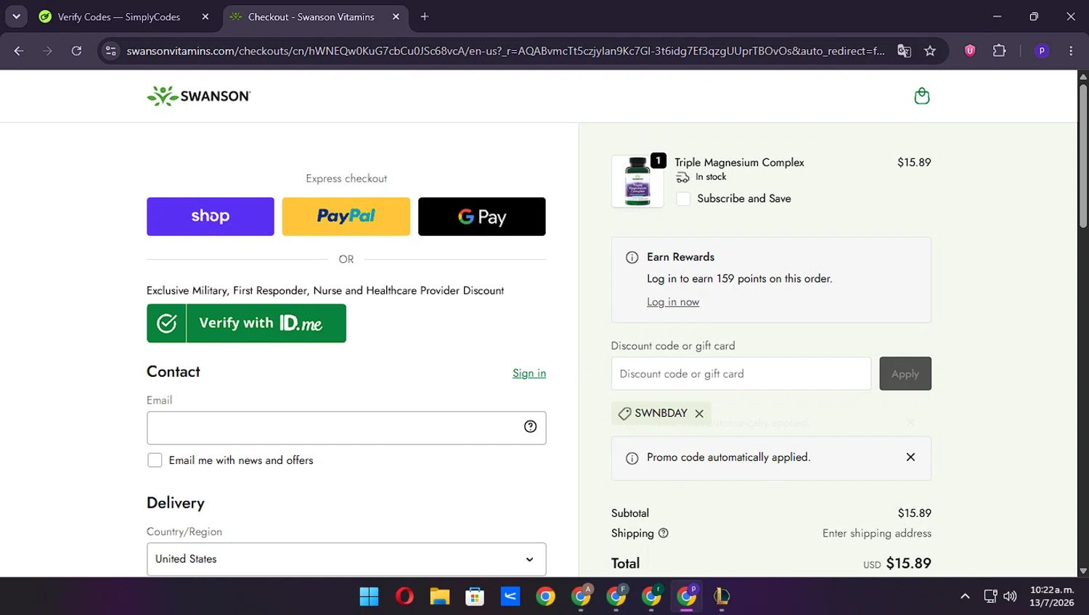Click the Shipping info question mark icon
This screenshot has height=615, width=1089.
click(663, 533)
